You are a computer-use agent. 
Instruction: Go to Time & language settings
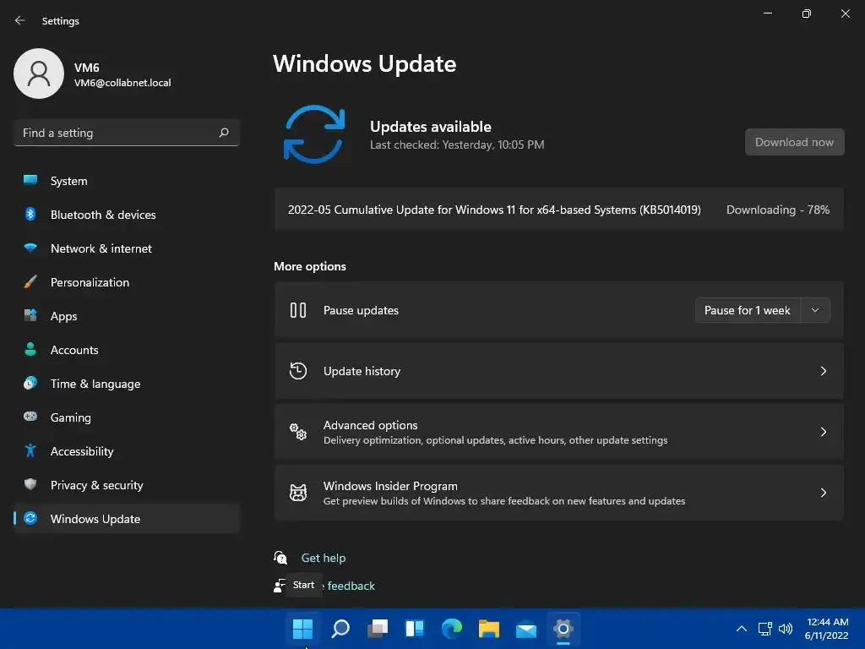pos(127,384)
